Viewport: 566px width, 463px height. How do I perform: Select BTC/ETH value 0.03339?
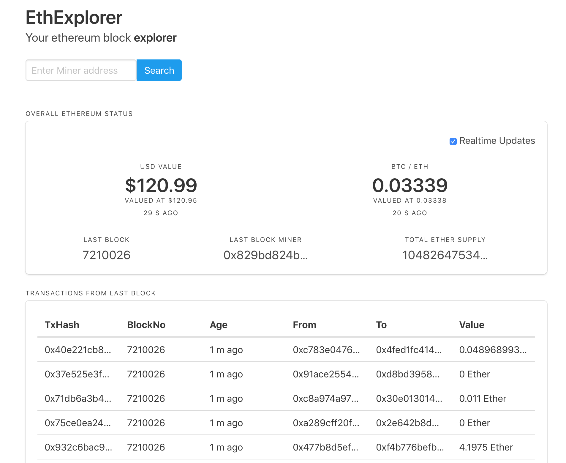pyautogui.click(x=410, y=185)
